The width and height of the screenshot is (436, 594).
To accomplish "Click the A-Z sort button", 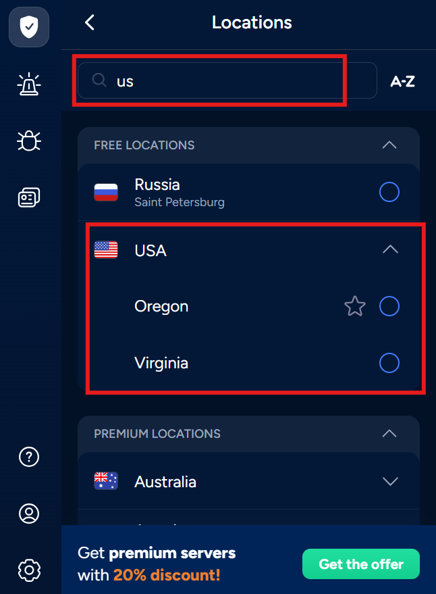I will [x=402, y=82].
